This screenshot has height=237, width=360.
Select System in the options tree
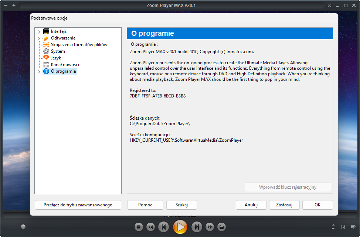[x=58, y=51]
